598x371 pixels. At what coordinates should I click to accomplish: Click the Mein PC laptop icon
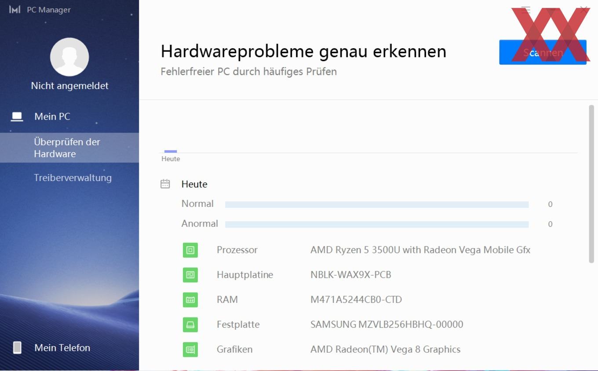(17, 117)
